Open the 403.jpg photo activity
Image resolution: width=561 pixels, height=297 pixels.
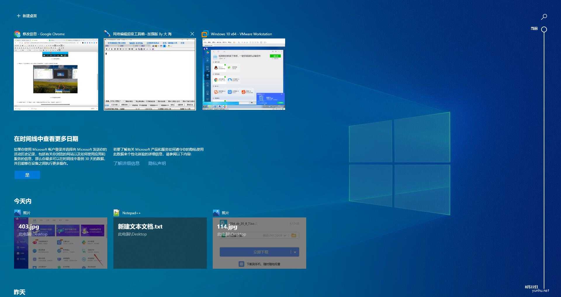(x=60, y=243)
